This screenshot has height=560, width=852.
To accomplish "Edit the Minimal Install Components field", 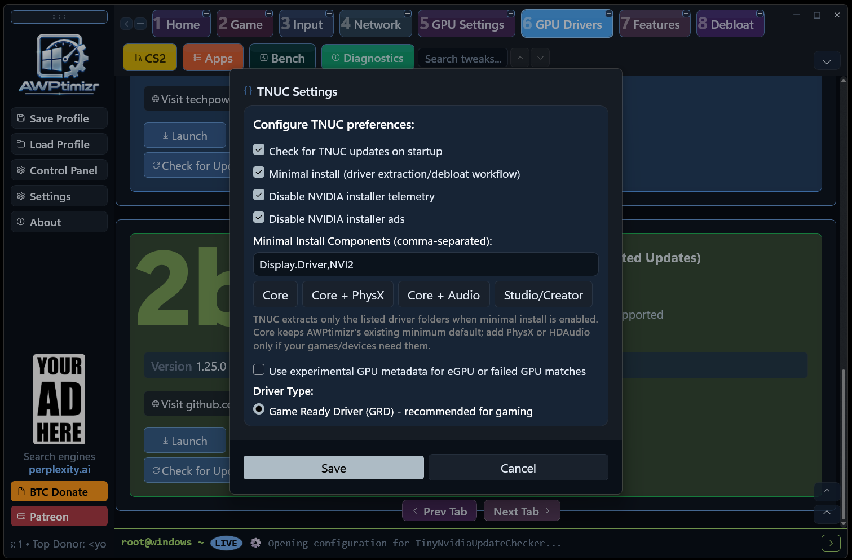I will coord(426,264).
